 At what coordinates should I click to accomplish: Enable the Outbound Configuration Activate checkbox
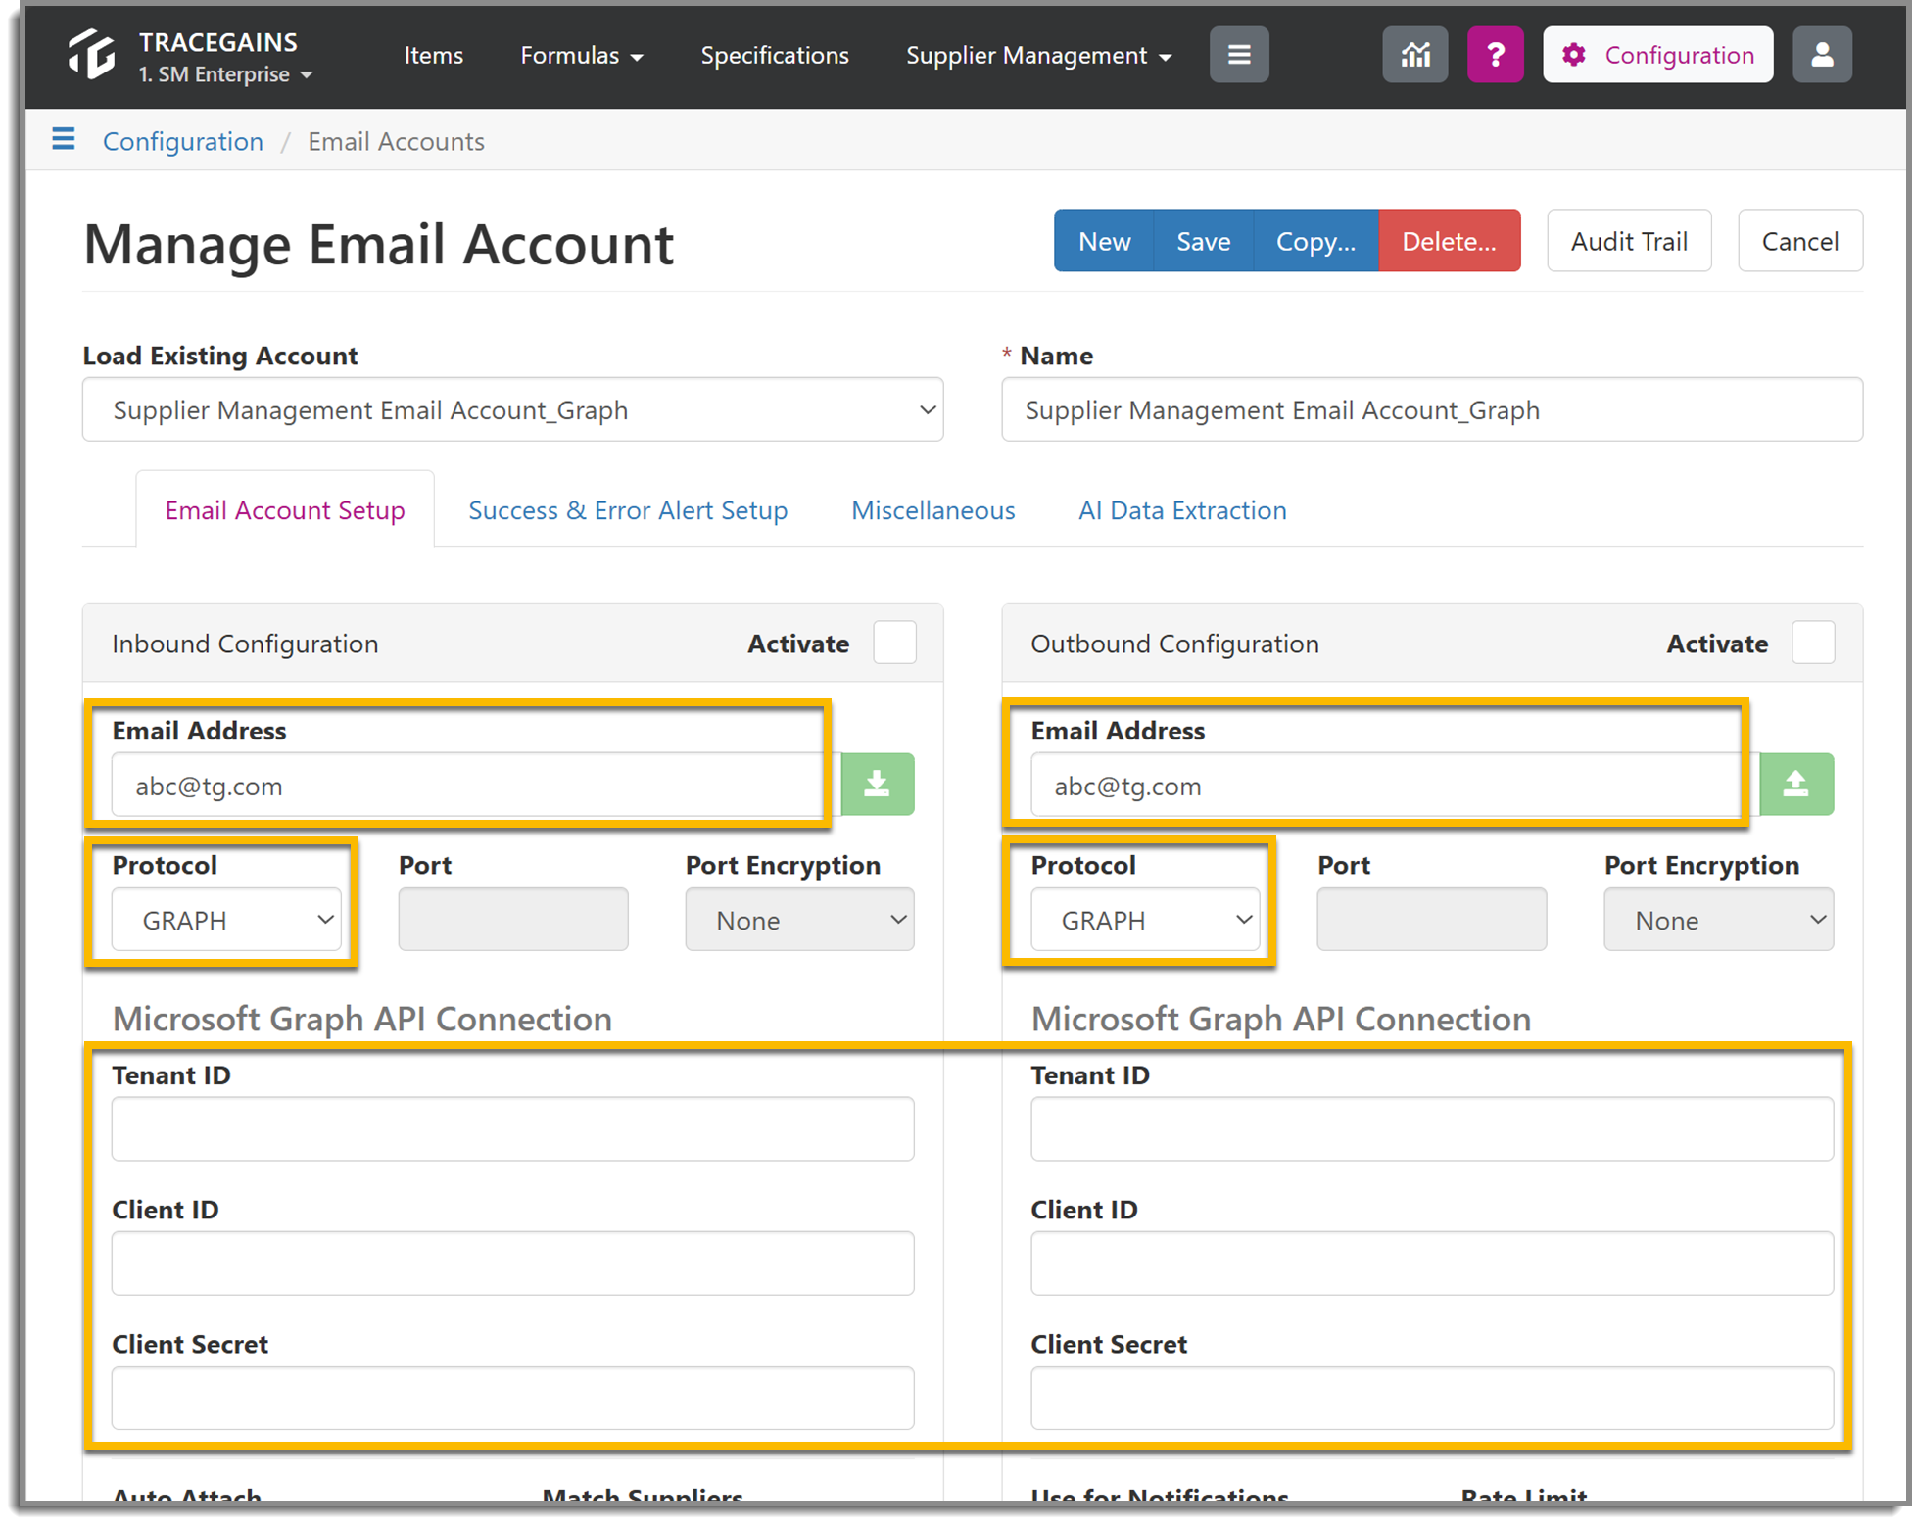1813,643
